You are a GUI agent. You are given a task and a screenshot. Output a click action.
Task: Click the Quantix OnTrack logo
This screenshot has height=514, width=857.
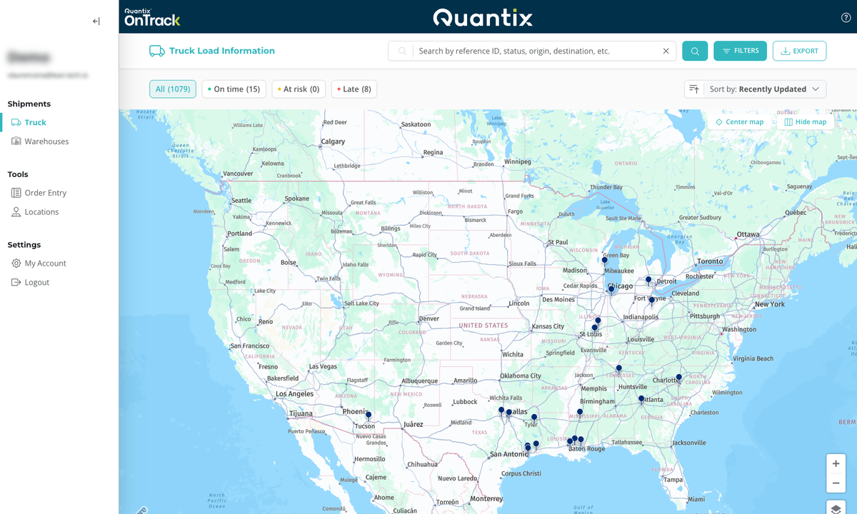151,16
